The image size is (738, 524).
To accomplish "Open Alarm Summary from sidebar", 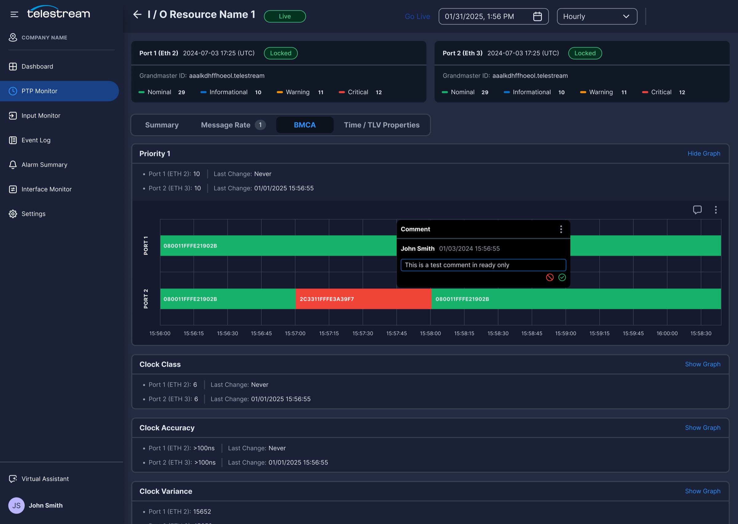I will coord(44,165).
